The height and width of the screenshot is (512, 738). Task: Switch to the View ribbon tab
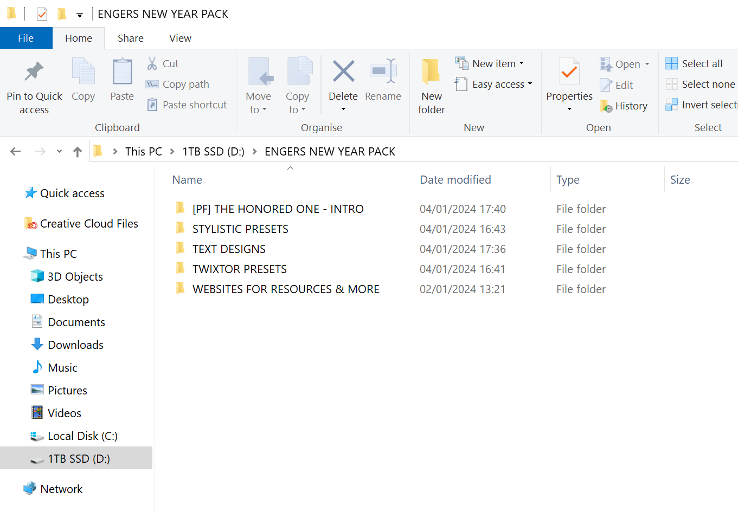click(x=180, y=38)
